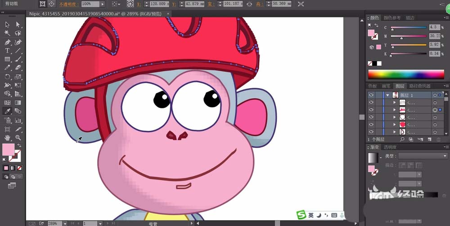450x226 pixels.
Task: Select the Paintbrush tool
Action: 18,59
